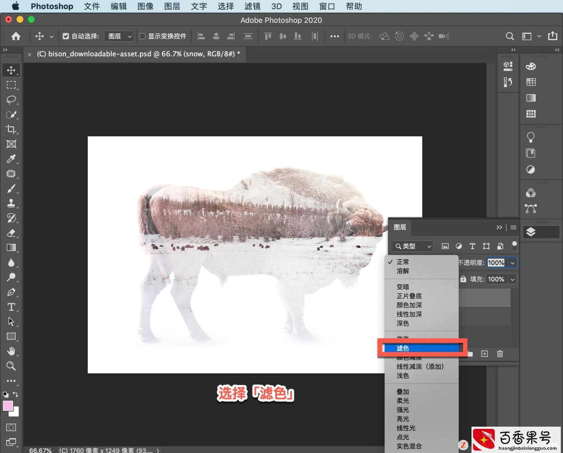Enable the 显示变换控件 checkbox
This screenshot has width=563, height=453.
tap(143, 36)
